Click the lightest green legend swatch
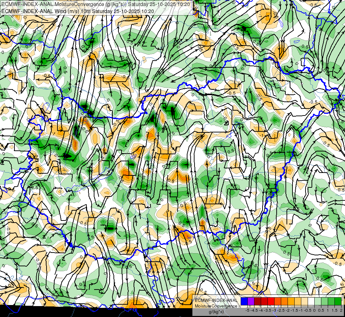345x317 pixels. (x=318, y=301)
